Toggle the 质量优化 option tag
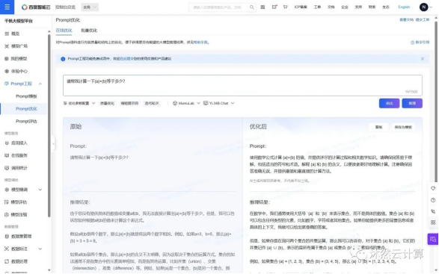This screenshot has height=274, width=439. 107,103
